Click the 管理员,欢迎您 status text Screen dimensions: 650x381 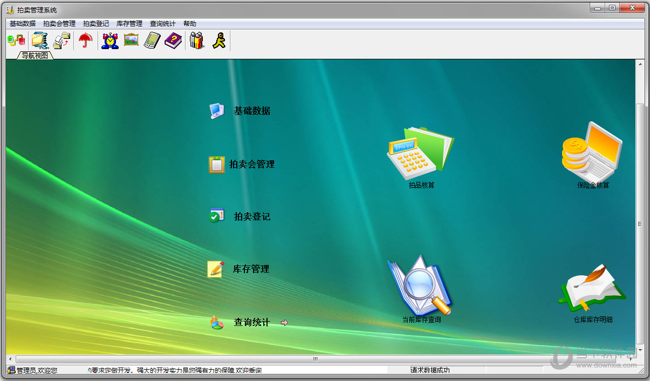37,370
